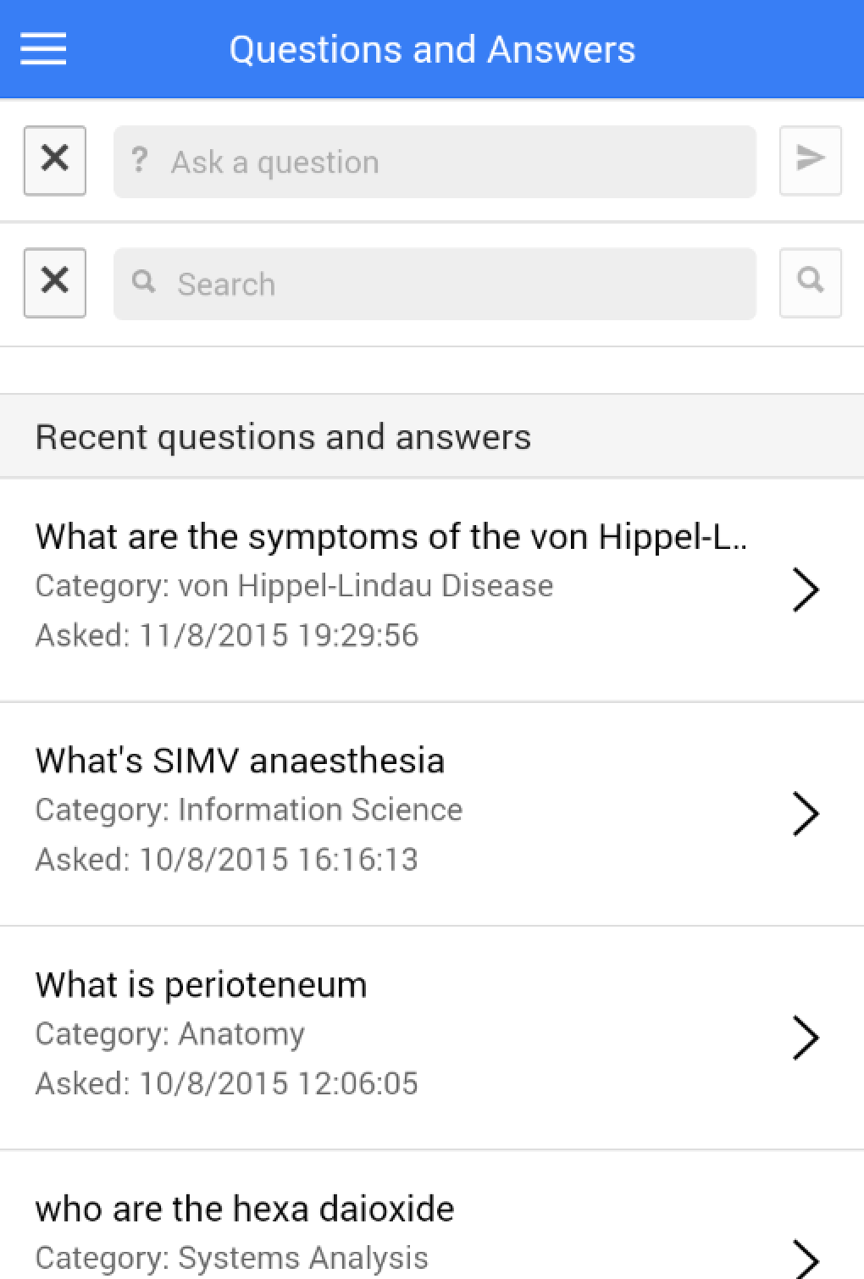864x1279 pixels.
Task: Clear the Ask a question field
Action: [x=55, y=160]
